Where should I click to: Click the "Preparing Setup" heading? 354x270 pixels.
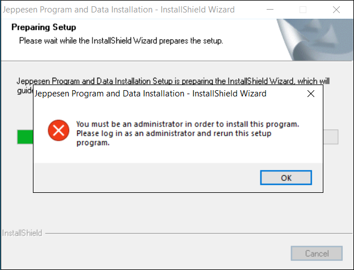pyautogui.click(x=44, y=27)
